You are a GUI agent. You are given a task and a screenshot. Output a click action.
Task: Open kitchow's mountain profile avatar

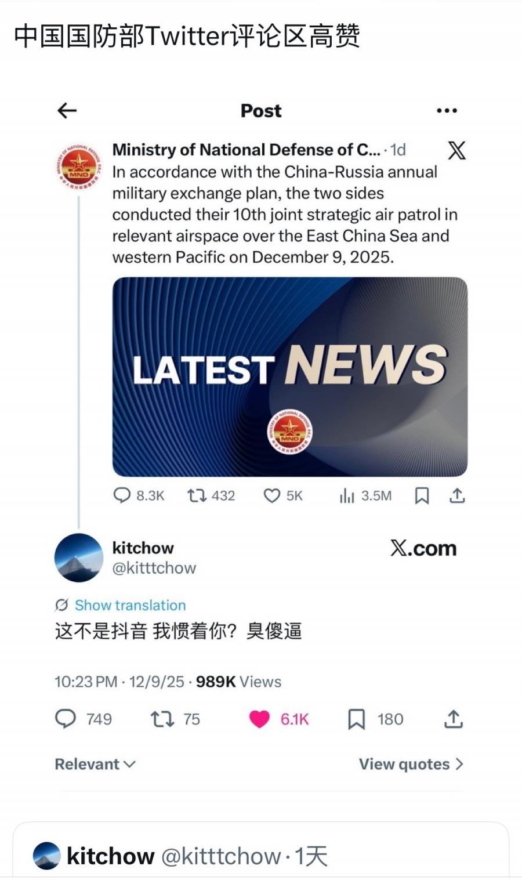pyautogui.click(x=79, y=557)
